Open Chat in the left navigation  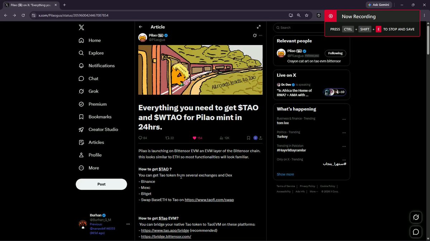89,79
